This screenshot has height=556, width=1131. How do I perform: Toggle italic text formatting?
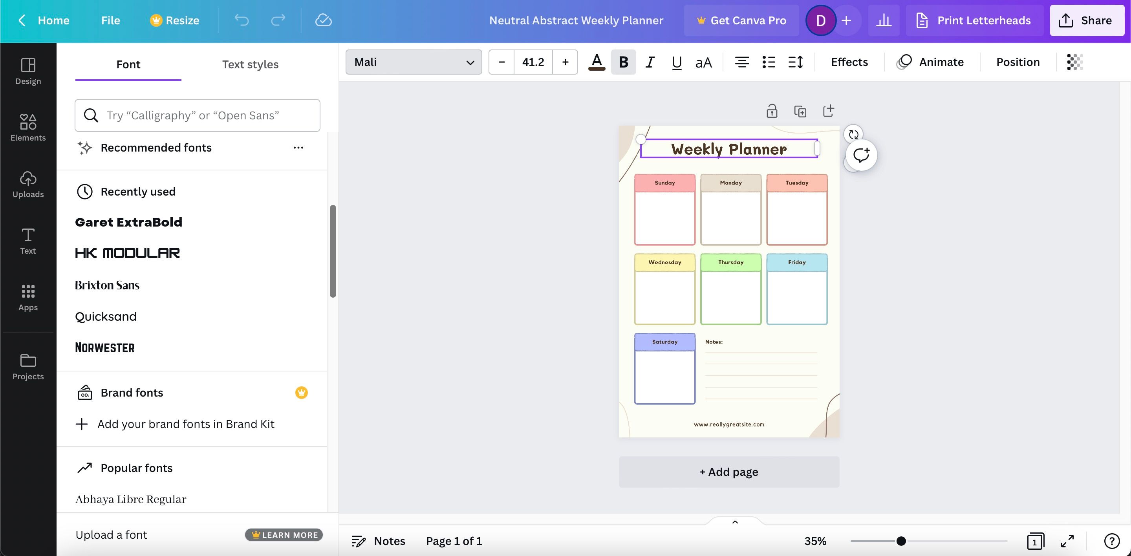coord(650,62)
